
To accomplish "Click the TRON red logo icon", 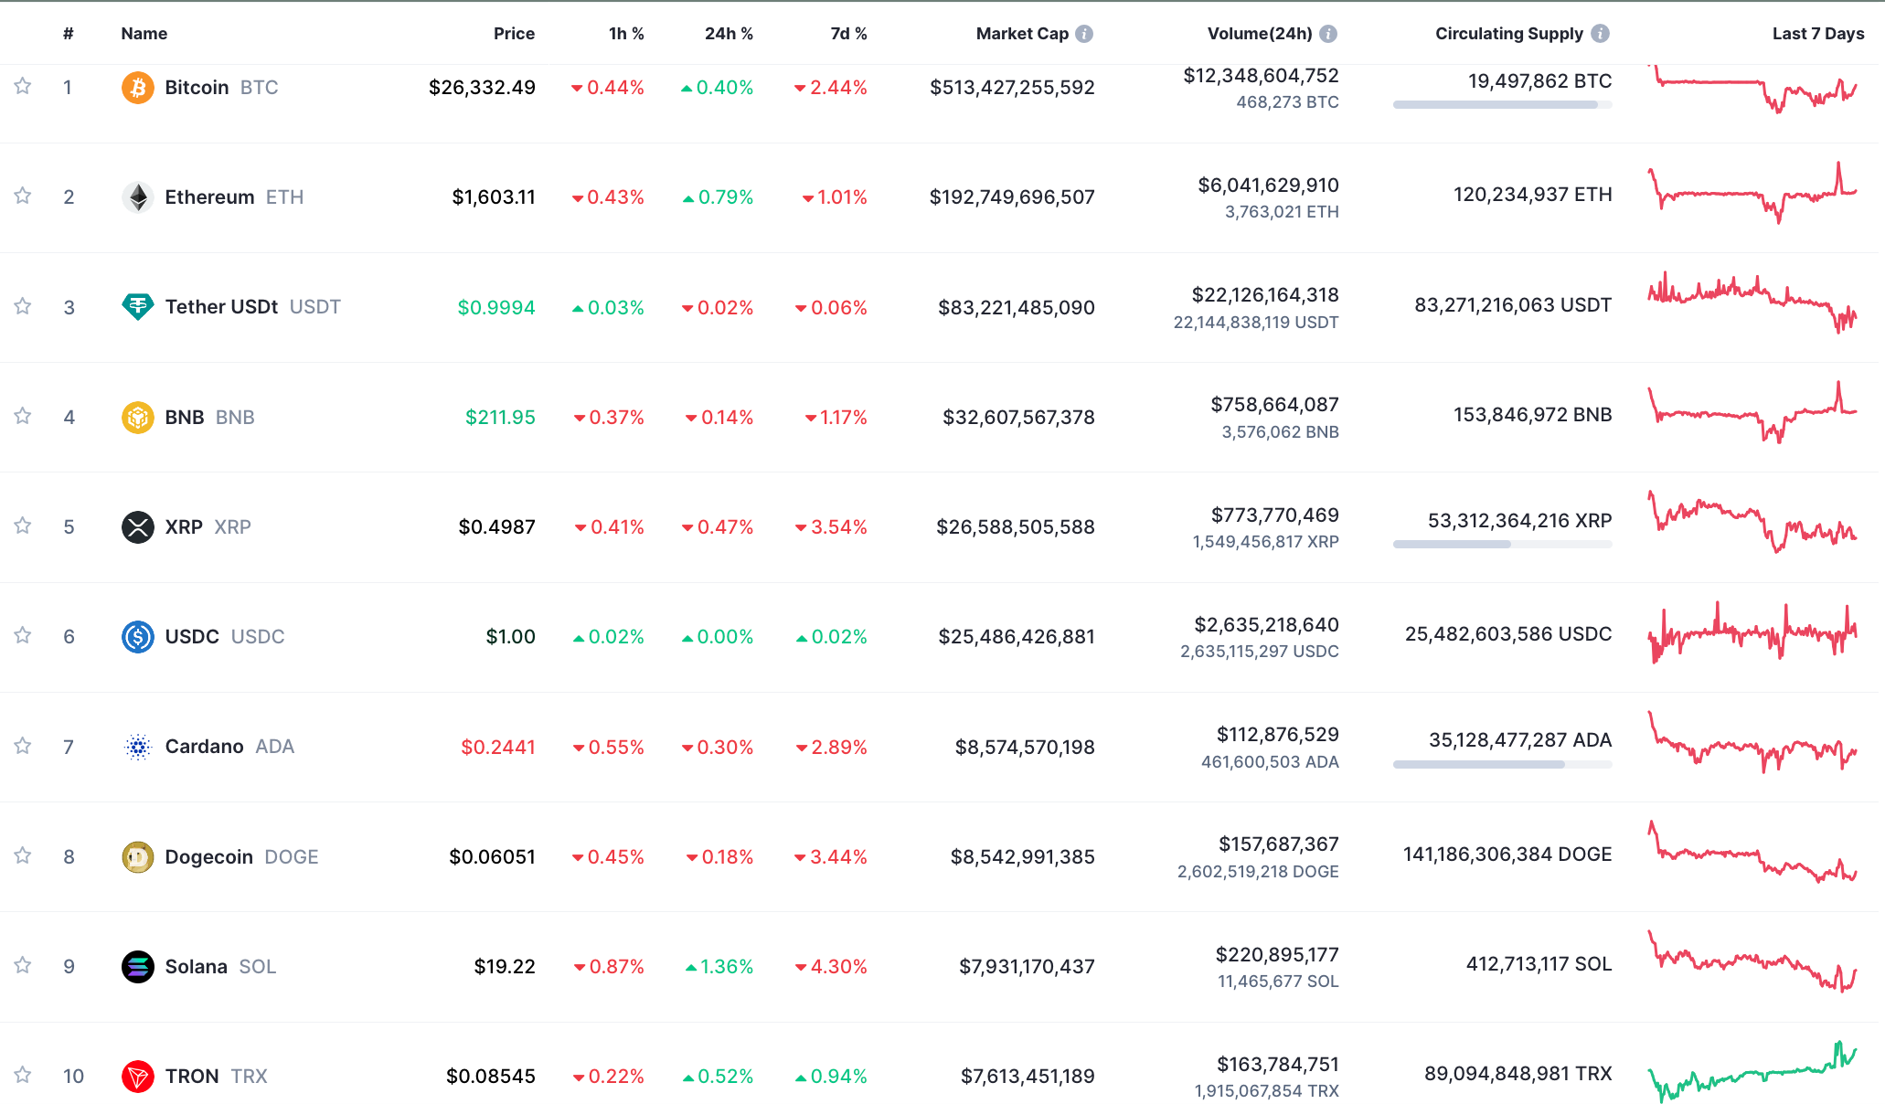I will click(137, 1077).
